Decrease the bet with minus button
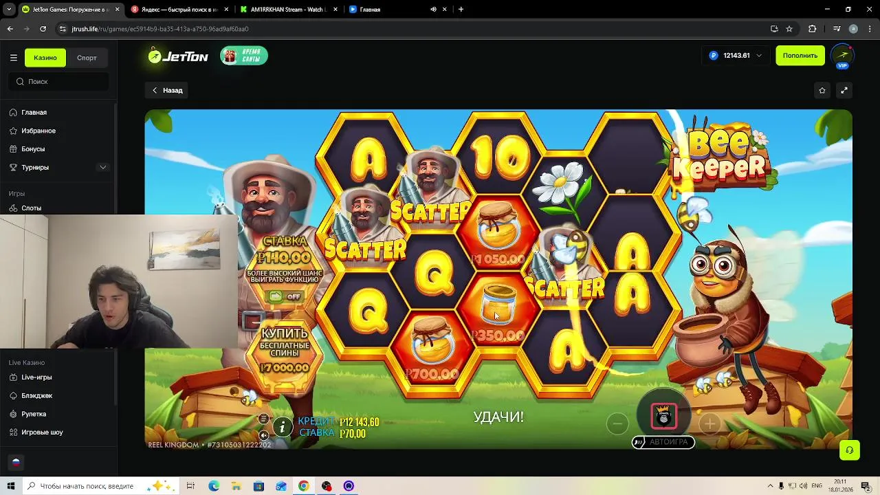Viewport: 880px width, 495px height. 617,423
